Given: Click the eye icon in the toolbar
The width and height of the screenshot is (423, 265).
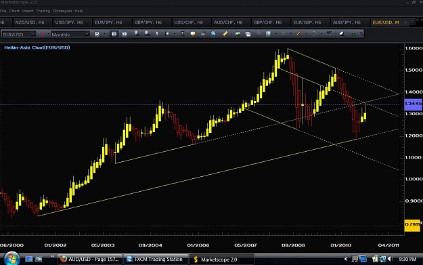Looking at the screenshot, I should [x=203, y=34].
